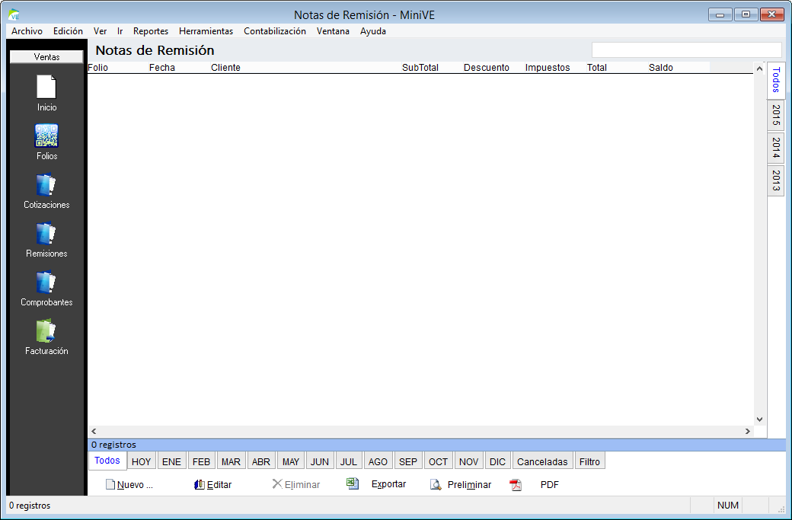The image size is (792, 520).
Task: Open the Ver menu
Action: [100, 31]
